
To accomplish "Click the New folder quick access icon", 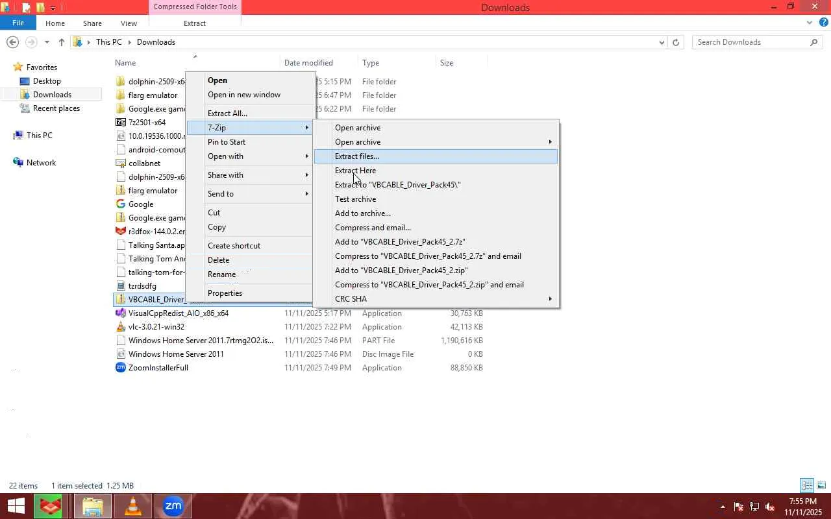I will [x=40, y=8].
